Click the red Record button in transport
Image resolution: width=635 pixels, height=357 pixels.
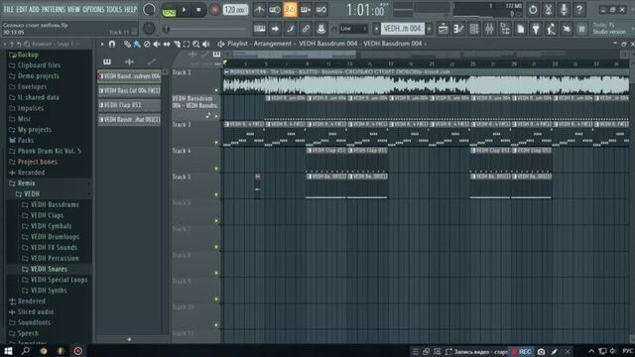[x=214, y=10]
